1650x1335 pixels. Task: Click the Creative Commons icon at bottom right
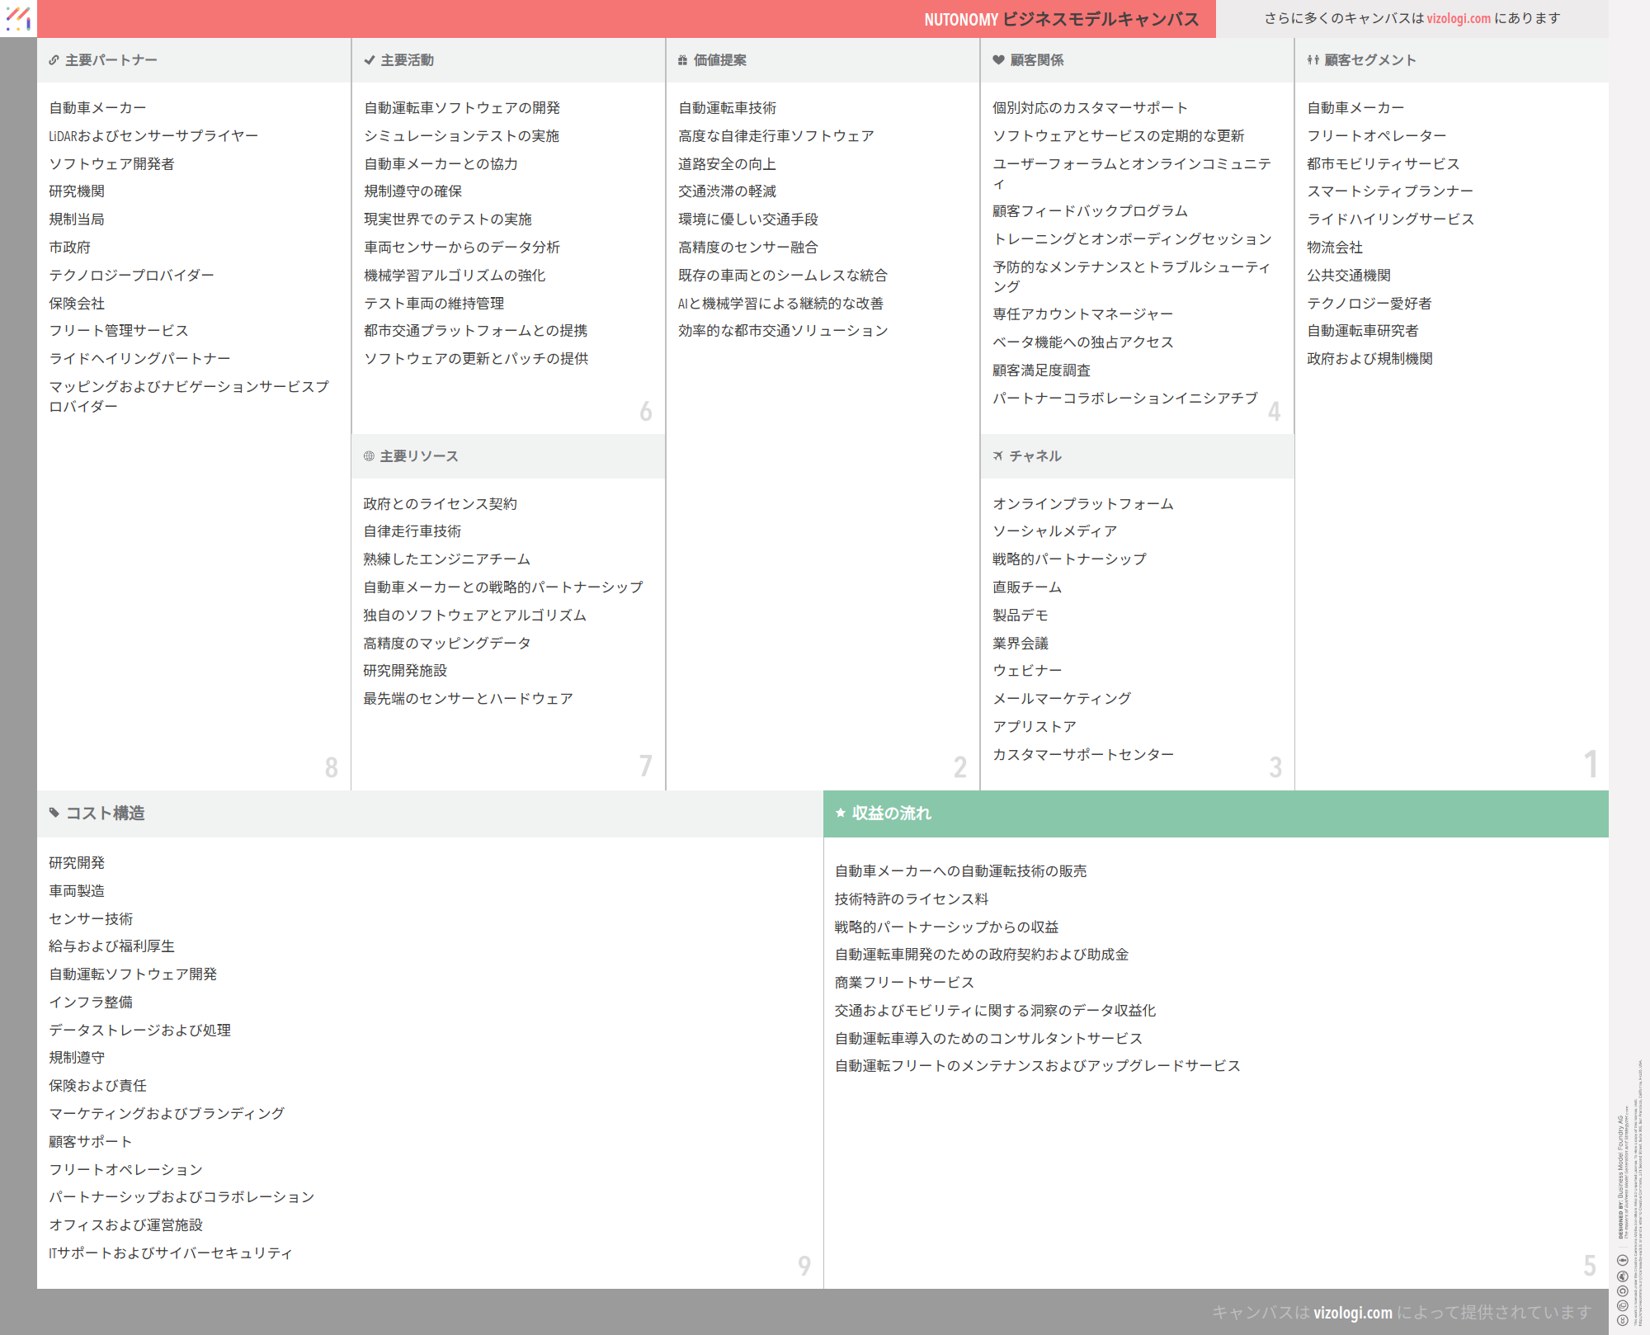pyautogui.click(x=1622, y=1319)
